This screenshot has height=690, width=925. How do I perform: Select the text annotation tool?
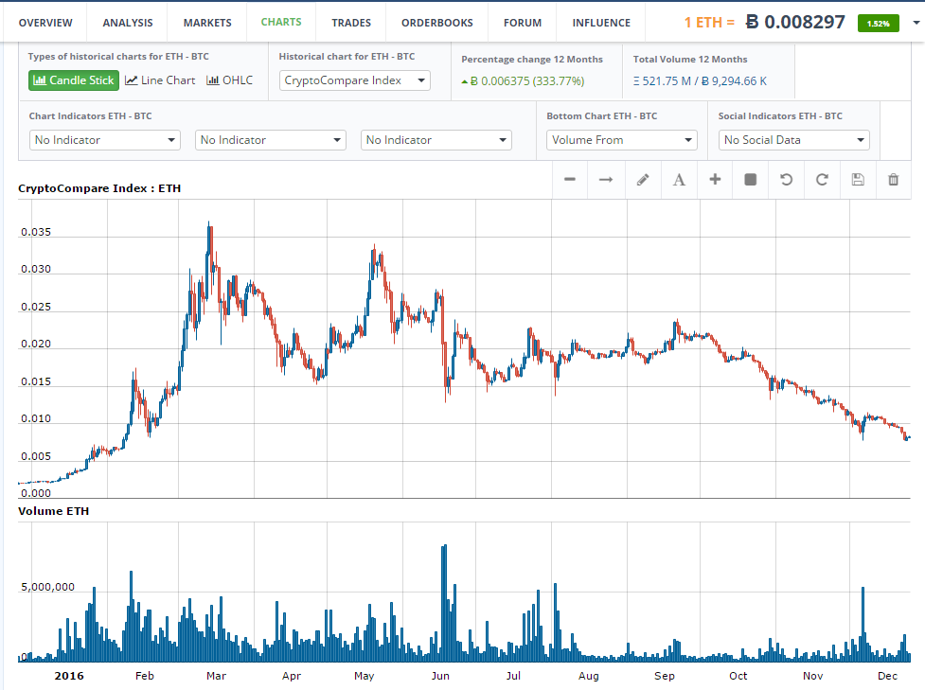[679, 180]
